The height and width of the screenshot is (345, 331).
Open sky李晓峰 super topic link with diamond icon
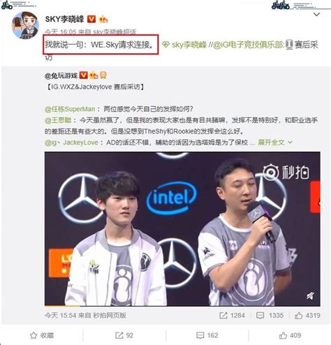coord(184,45)
